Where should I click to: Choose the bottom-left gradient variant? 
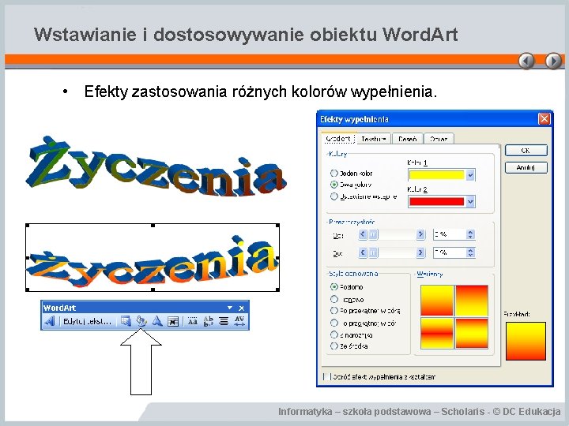click(x=437, y=333)
